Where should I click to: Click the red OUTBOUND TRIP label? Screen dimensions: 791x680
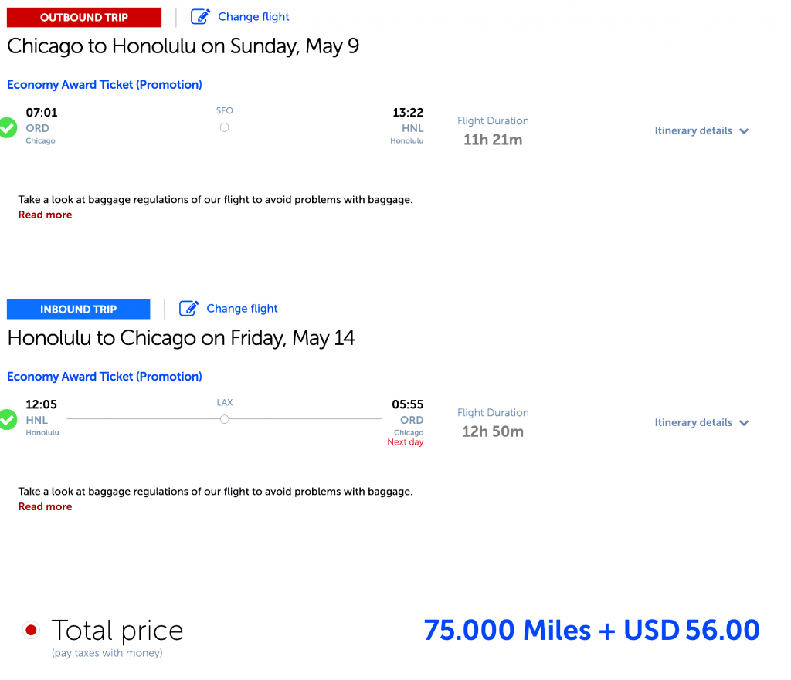(84, 17)
